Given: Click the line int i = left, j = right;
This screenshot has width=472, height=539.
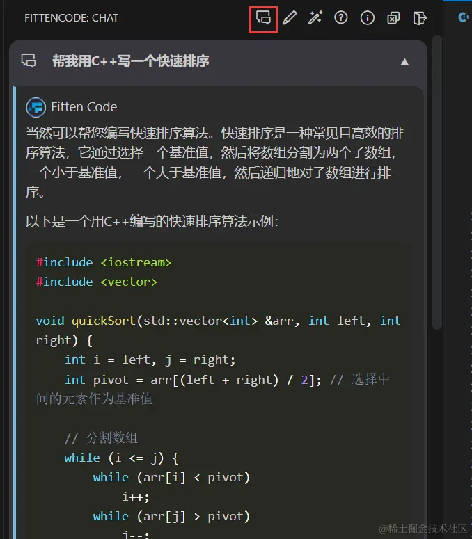Looking at the screenshot, I should pyautogui.click(x=150, y=360).
